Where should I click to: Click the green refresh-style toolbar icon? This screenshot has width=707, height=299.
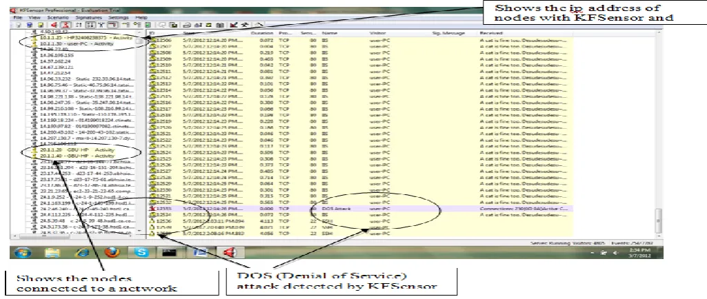click(209, 25)
